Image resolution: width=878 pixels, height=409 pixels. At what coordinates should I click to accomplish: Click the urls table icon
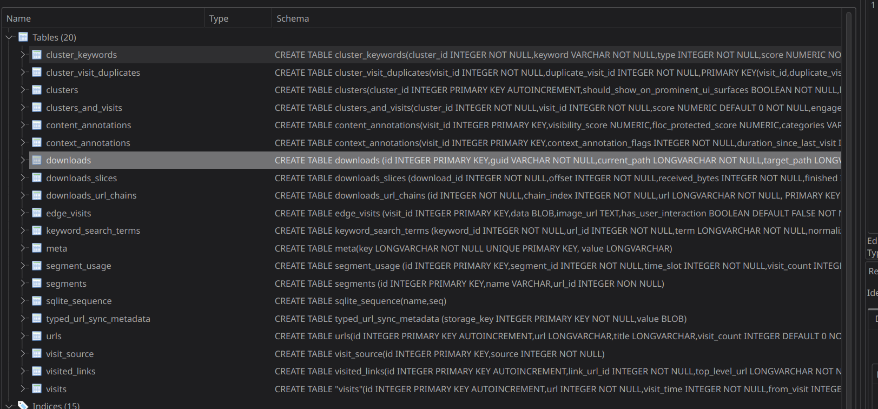pyautogui.click(x=37, y=336)
